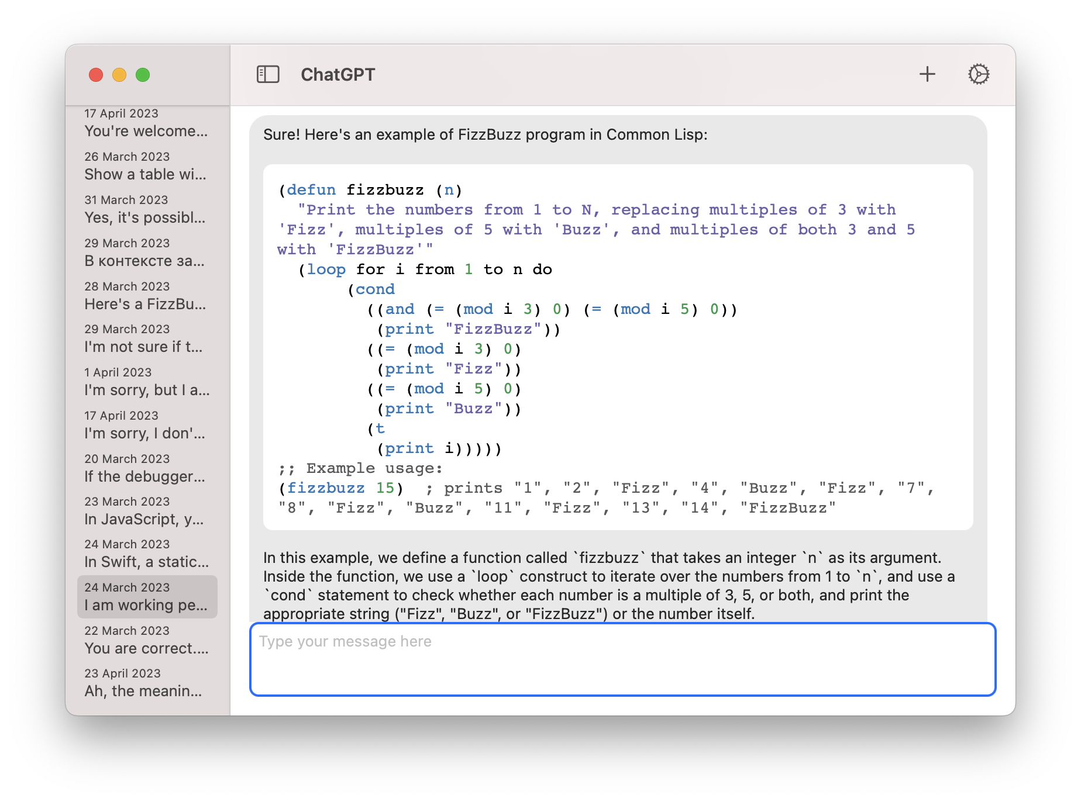Screen dimensions: 1081x802
Task: Open the "In JavaScript, y..." conversation
Action: pyautogui.click(x=147, y=511)
